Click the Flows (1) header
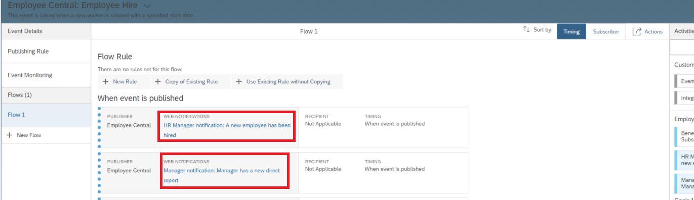Screen dimensions: 694x200 (x=46, y=95)
